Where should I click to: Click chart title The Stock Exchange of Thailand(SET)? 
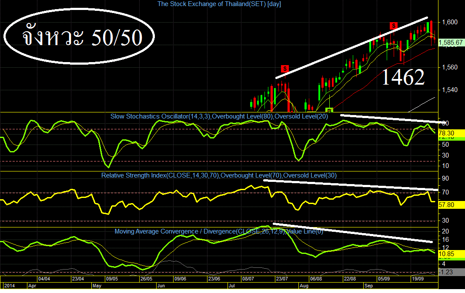(x=219, y=4)
